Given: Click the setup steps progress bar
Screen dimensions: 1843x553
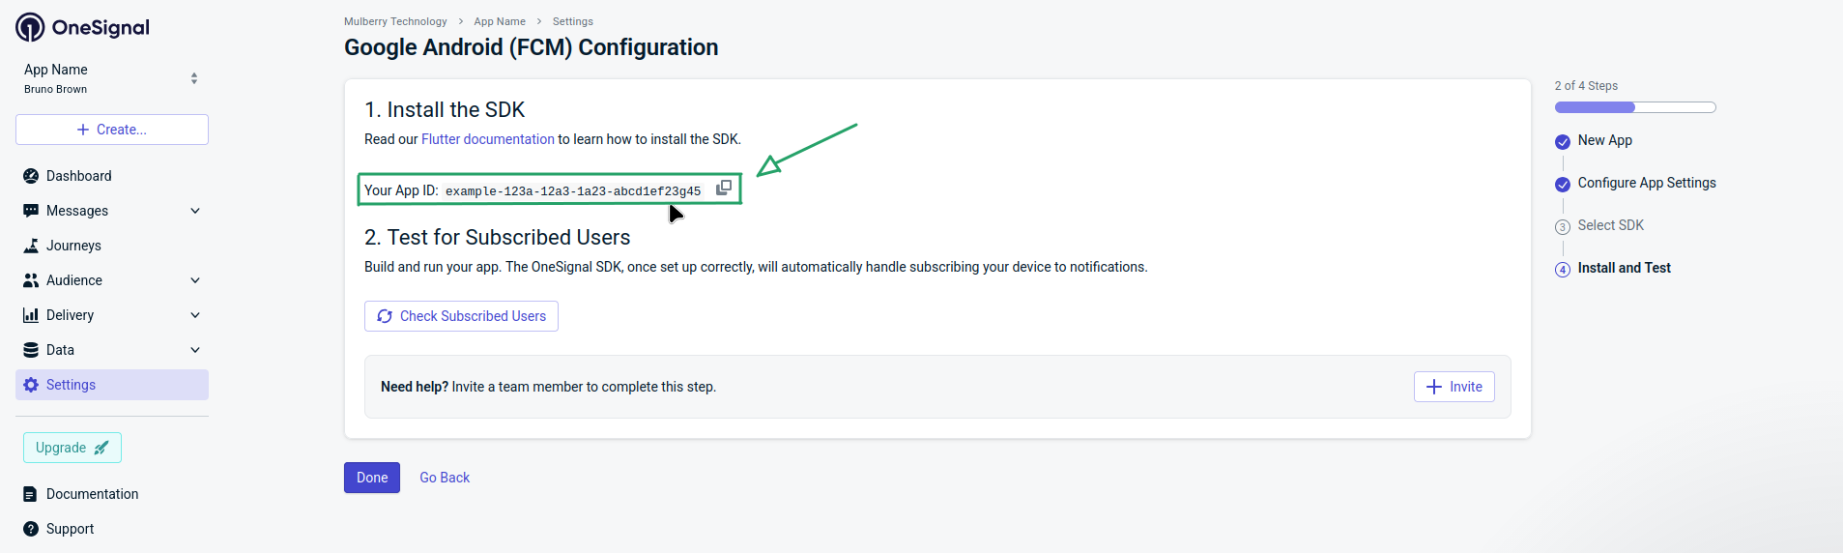Looking at the screenshot, I should click(x=1634, y=107).
